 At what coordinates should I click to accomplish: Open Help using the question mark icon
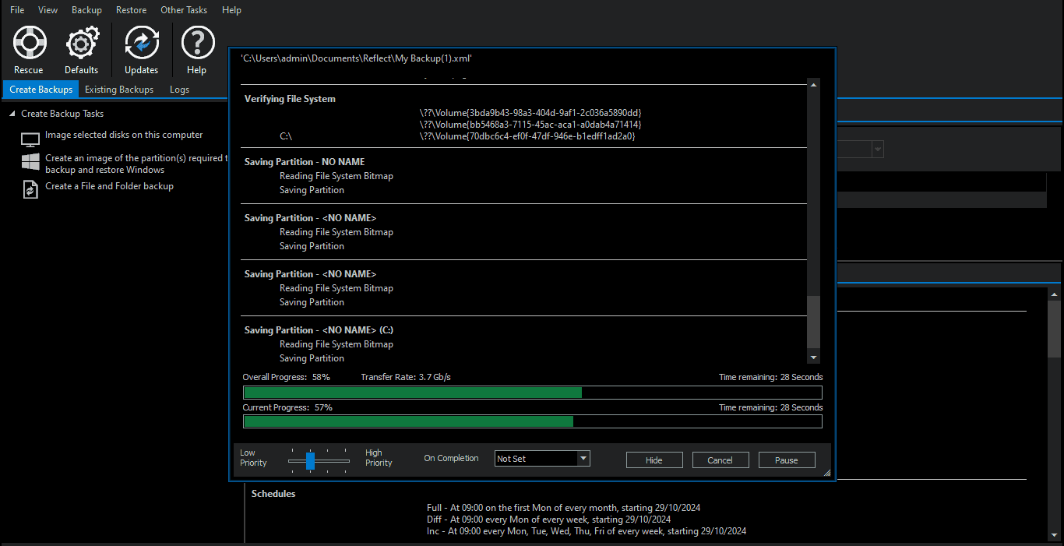click(196, 43)
